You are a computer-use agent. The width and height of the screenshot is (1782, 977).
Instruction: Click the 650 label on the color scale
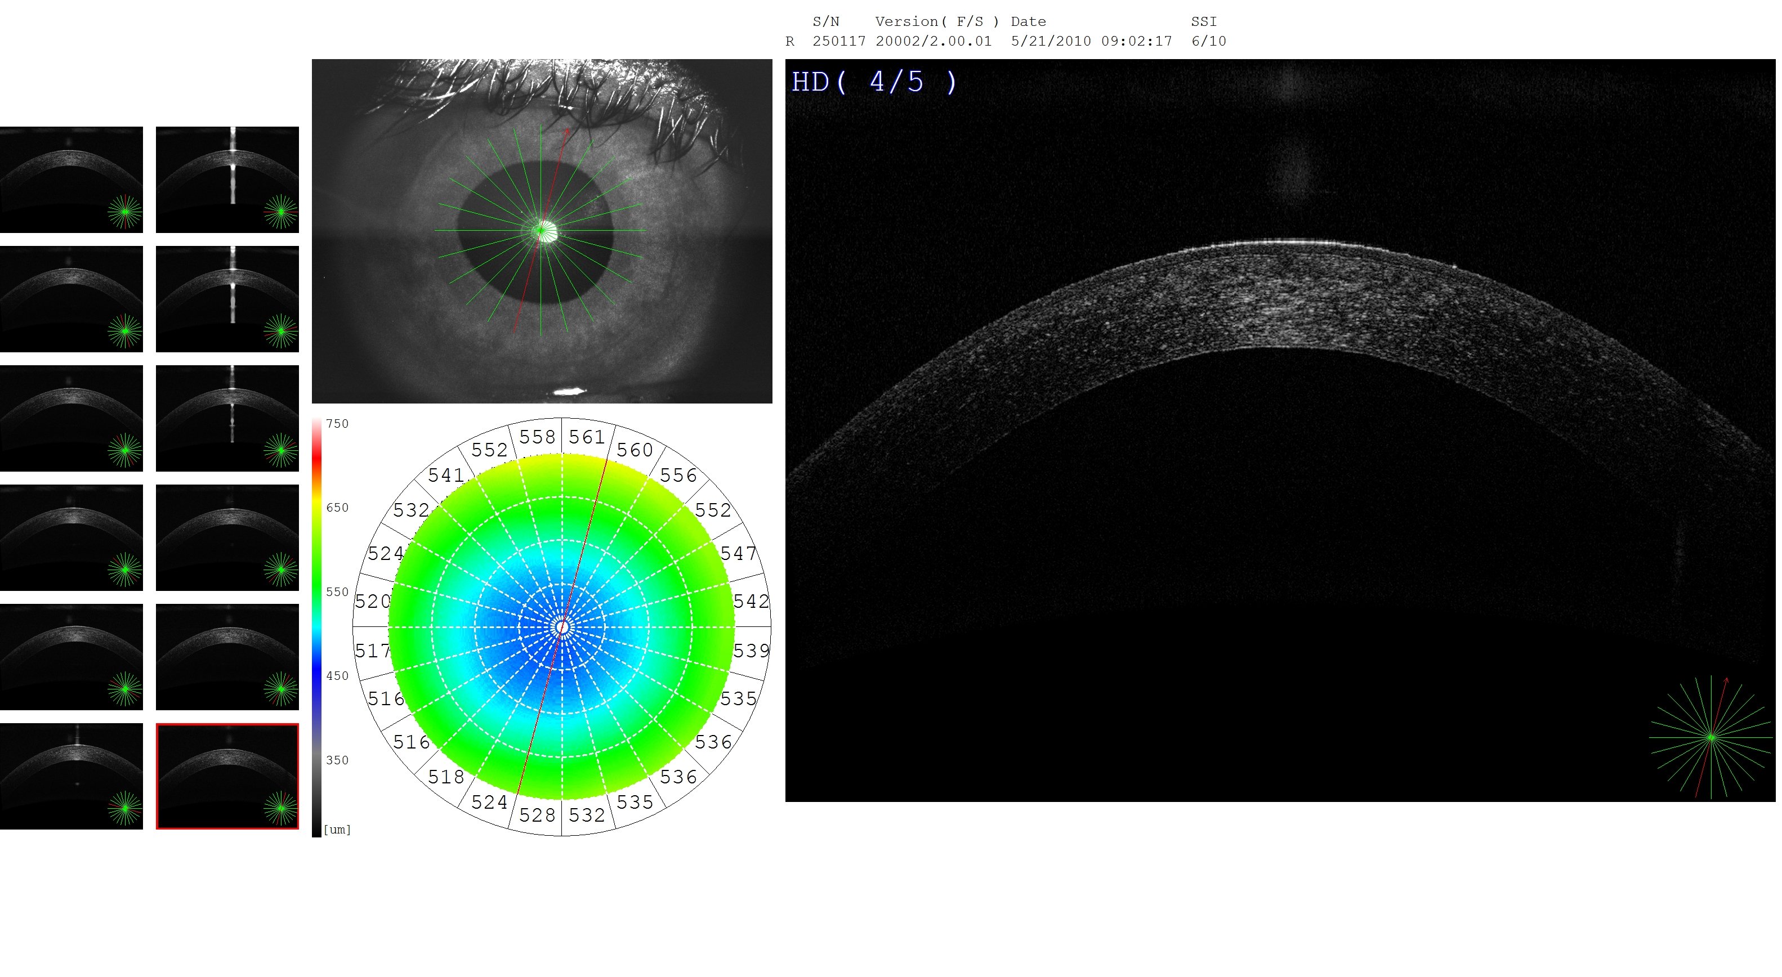click(x=338, y=508)
